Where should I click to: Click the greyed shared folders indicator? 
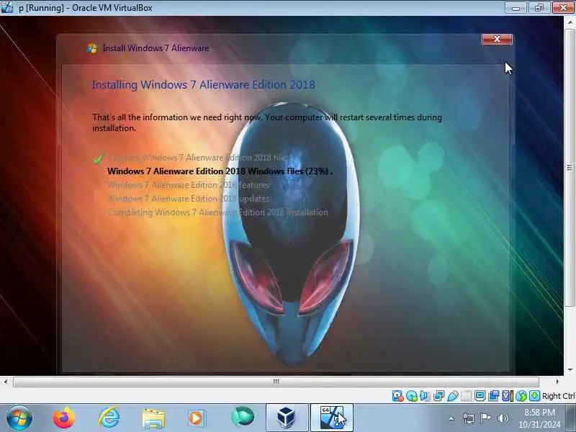click(466, 395)
